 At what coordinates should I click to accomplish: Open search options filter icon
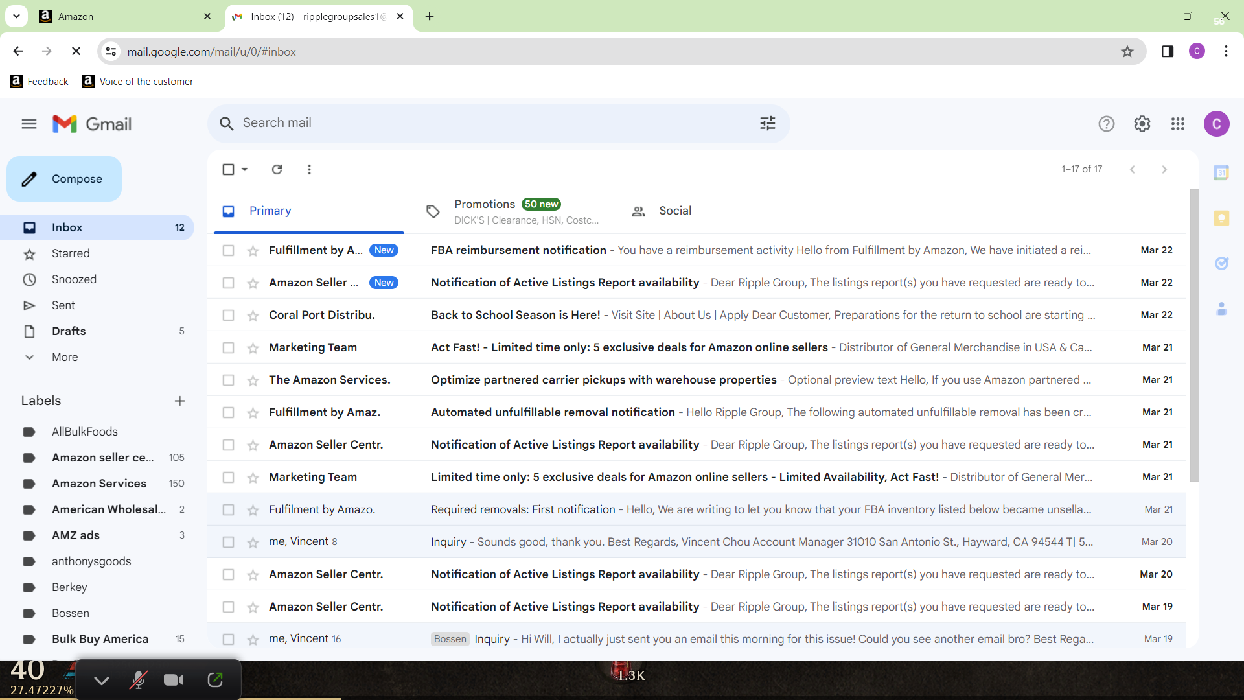pyautogui.click(x=768, y=123)
